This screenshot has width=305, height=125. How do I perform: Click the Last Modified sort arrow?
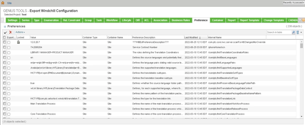click(200, 38)
